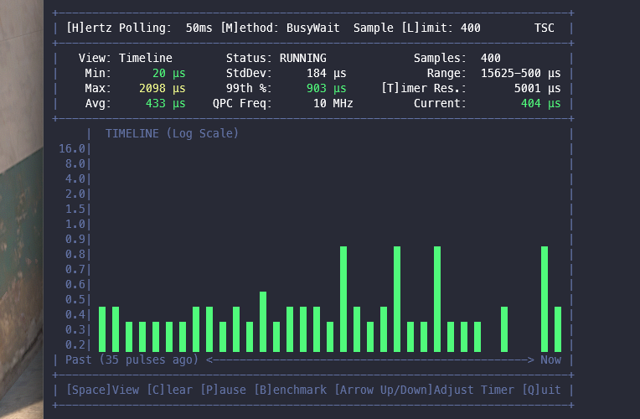Image resolution: width=640 pixels, height=419 pixels.
Task: Click the QPC Freq 10 MHz value
Action: click(x=333, y=103)
